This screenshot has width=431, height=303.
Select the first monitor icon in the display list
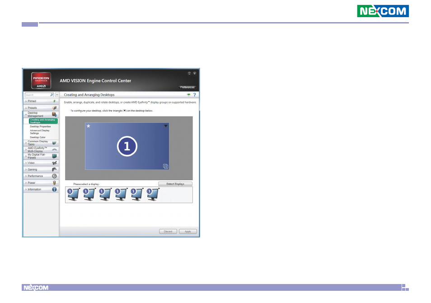click(73, 195)
